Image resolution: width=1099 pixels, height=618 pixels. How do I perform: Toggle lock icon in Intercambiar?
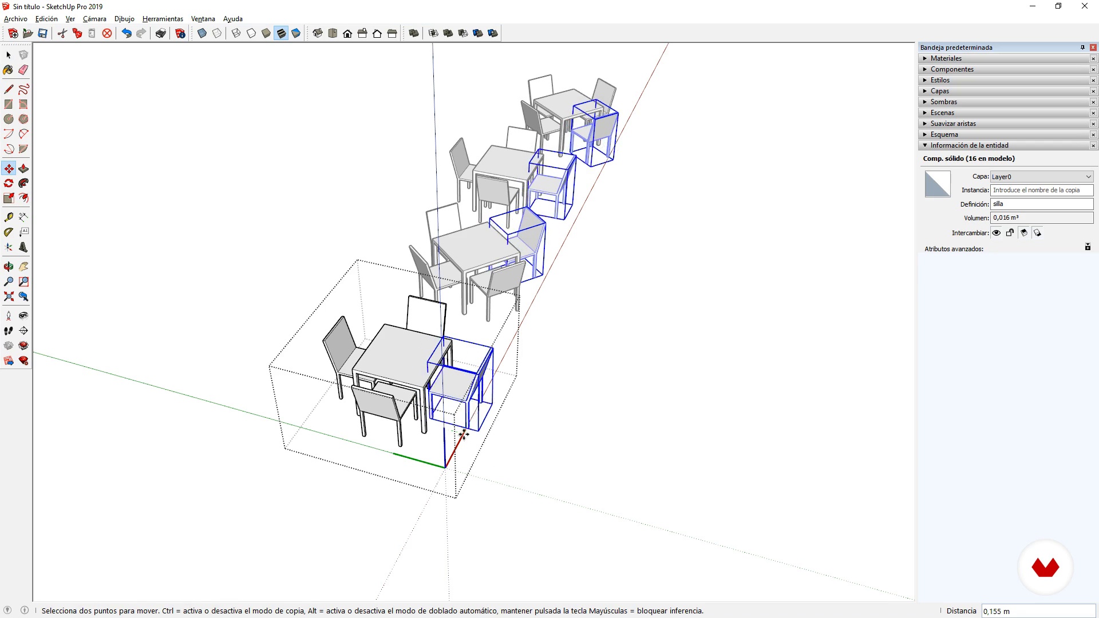1010,233
